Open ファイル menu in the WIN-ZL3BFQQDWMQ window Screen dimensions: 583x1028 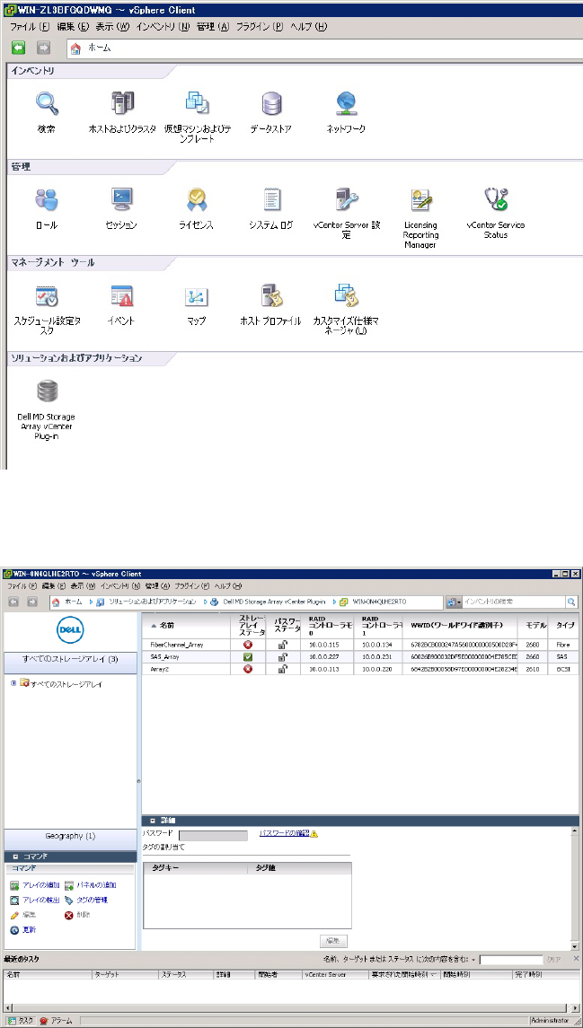tap(30, 28)
